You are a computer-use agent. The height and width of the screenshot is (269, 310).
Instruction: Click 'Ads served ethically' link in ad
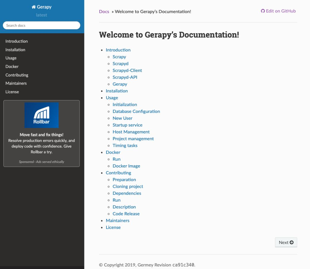pos(50,162)
